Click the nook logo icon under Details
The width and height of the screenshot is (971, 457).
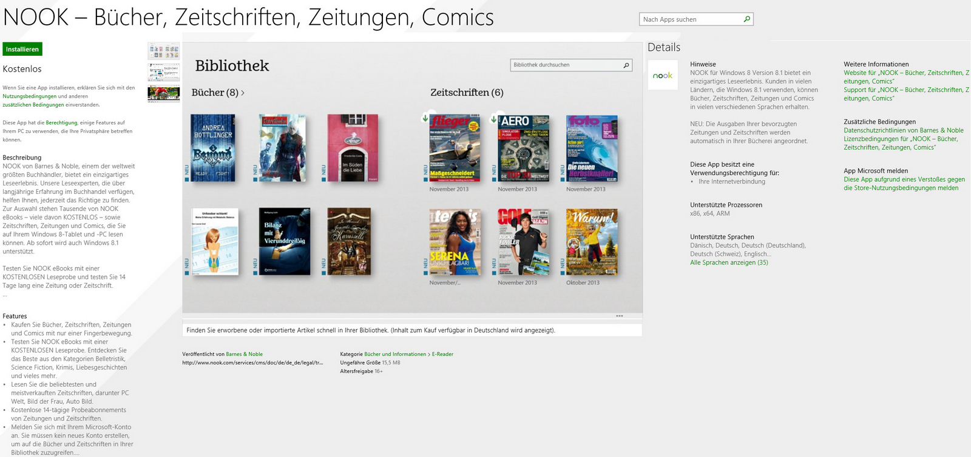coord(663,75)
